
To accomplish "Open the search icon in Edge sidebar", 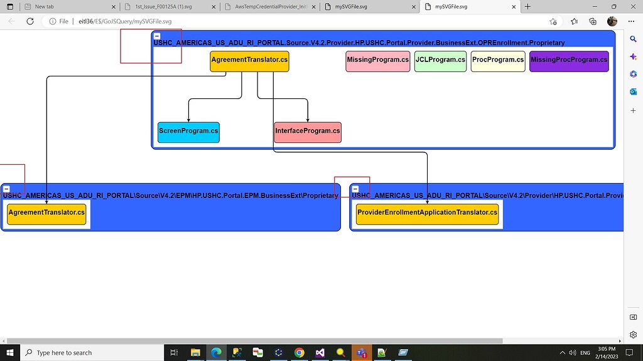I will coord(633,39).
